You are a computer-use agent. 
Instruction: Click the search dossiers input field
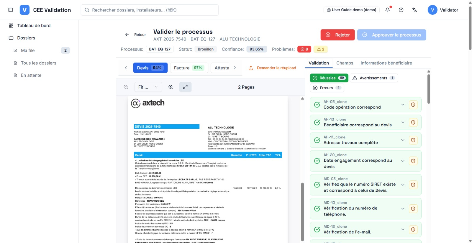coord(150,10)
